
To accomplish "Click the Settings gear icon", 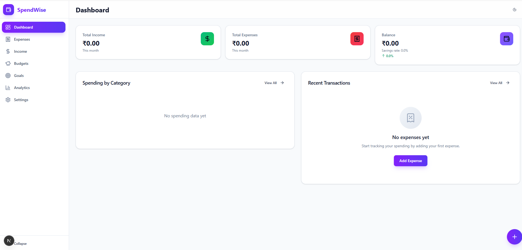I will point(8,100).
